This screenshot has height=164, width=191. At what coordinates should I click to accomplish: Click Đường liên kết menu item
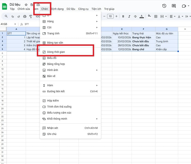pyautogui.click(x=56, y=91)
